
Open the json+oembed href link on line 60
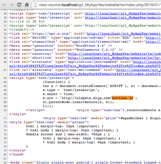point(147,62)
